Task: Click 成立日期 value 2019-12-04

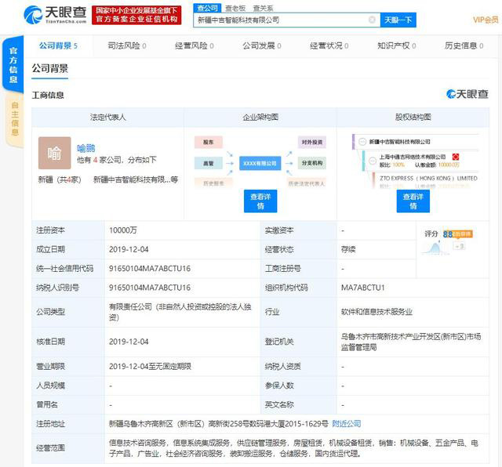Action: (x=129, y=249)
